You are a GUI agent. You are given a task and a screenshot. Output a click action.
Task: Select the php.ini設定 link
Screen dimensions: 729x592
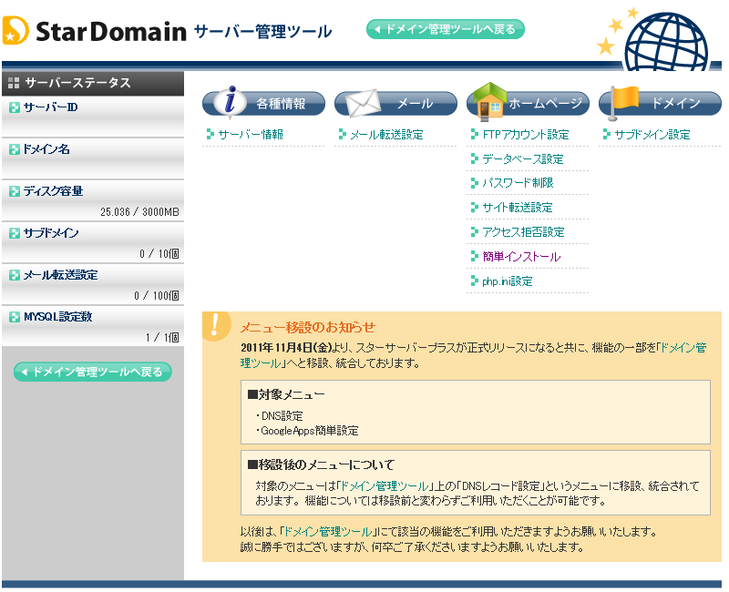[507, 281]
